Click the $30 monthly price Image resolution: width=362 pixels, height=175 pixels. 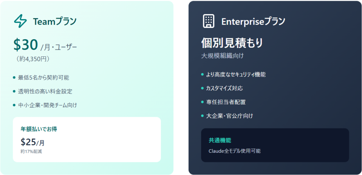26,45
